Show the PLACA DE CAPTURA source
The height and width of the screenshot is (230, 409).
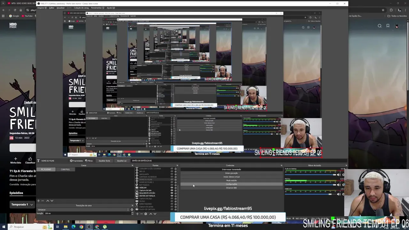click(172, 209)
